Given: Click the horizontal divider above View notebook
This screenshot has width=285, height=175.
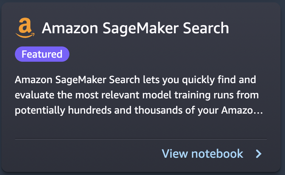Looking at the screenshot, I should click(x=141, y=139).
